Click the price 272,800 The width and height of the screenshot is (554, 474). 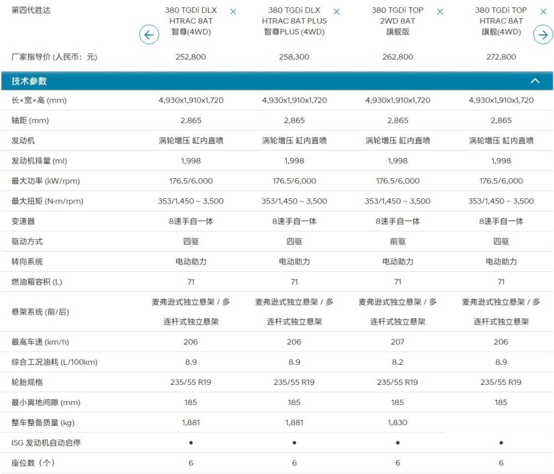pos(501,57)
